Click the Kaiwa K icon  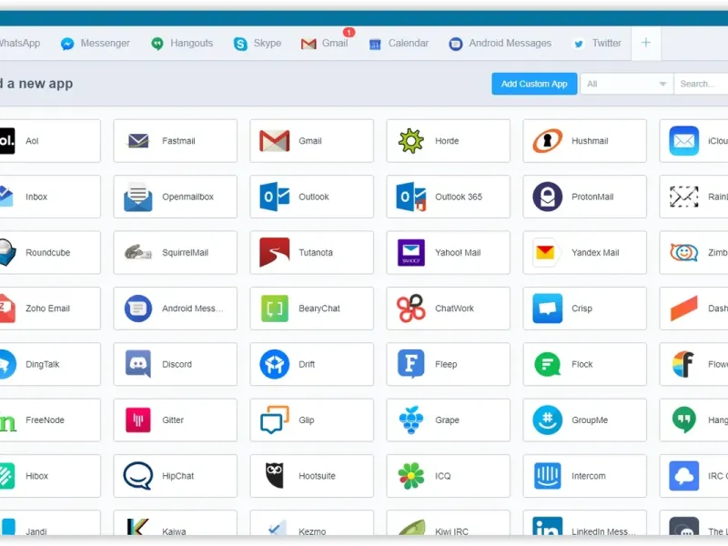click(x=138, y=528)
